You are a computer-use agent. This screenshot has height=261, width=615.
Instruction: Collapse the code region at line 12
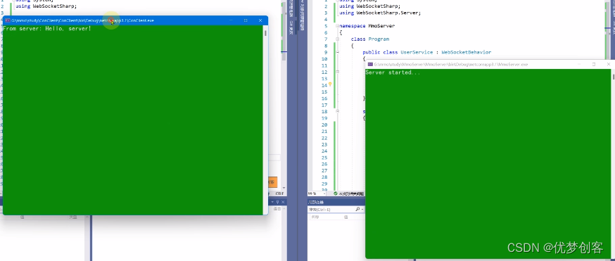pos(337,72)
